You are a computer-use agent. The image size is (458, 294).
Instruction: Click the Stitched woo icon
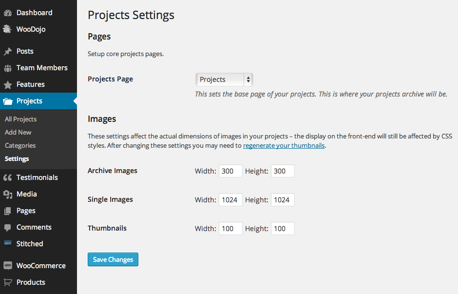8,244
